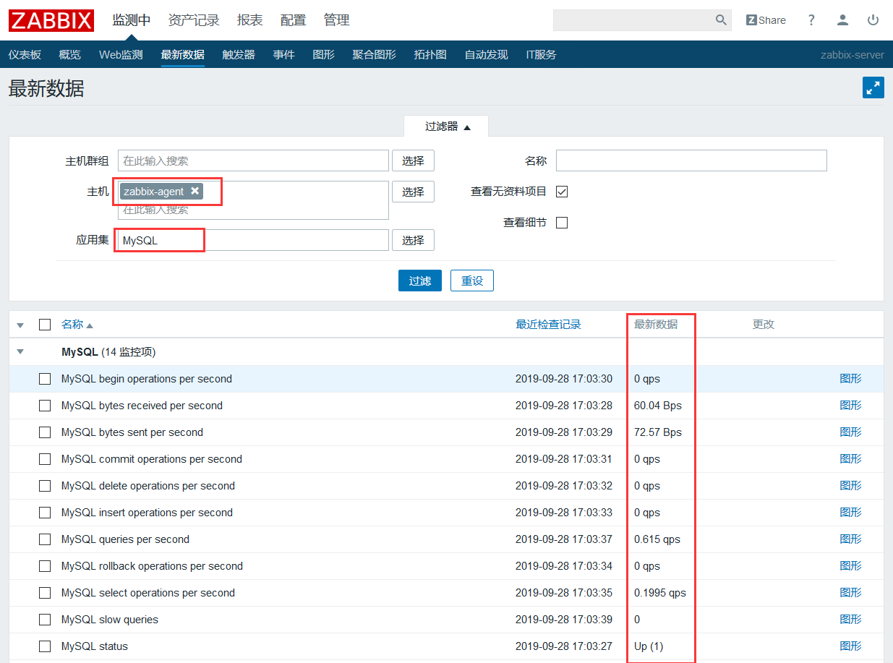
Task: Check the 'MySQL commit operations per second' row
Action: [x=45, y=459]
